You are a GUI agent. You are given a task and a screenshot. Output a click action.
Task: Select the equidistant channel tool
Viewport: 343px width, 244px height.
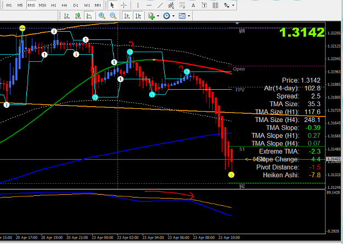point(171,5)
